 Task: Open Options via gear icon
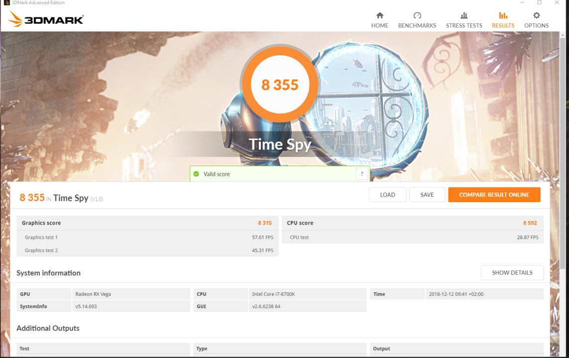536,15
